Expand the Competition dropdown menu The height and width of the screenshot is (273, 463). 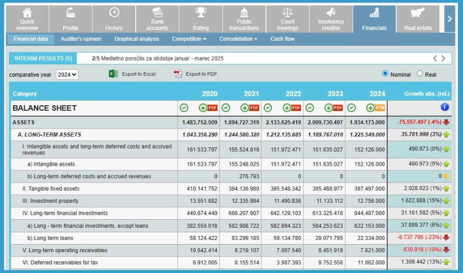pos(189,39)
